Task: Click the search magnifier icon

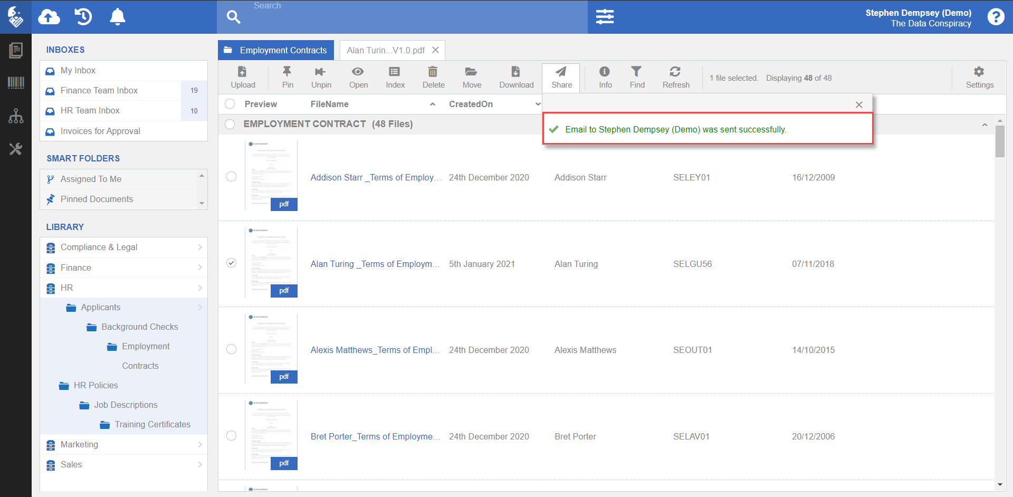Action: pyautogui.click(x=234, y=17)
